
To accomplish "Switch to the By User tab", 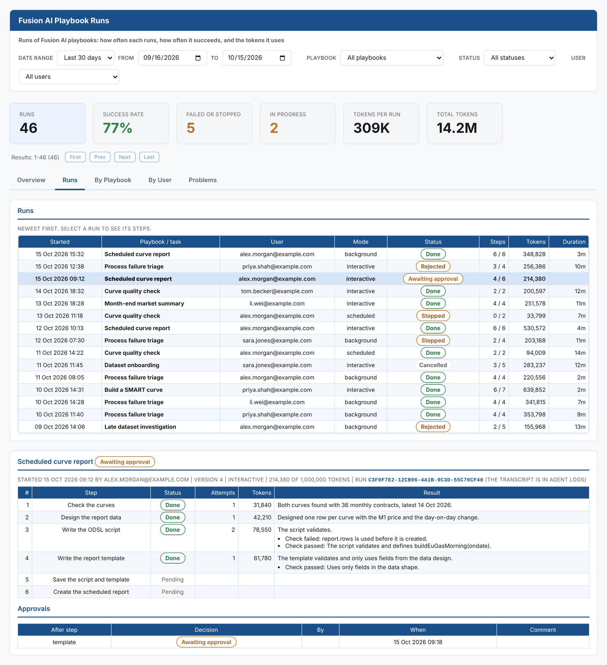I will [x=160, y=180].
